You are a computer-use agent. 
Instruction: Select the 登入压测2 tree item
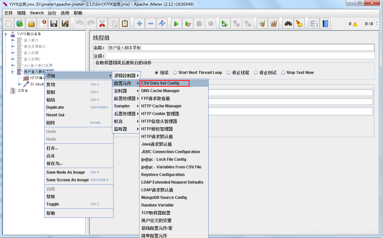pos(32,59)
